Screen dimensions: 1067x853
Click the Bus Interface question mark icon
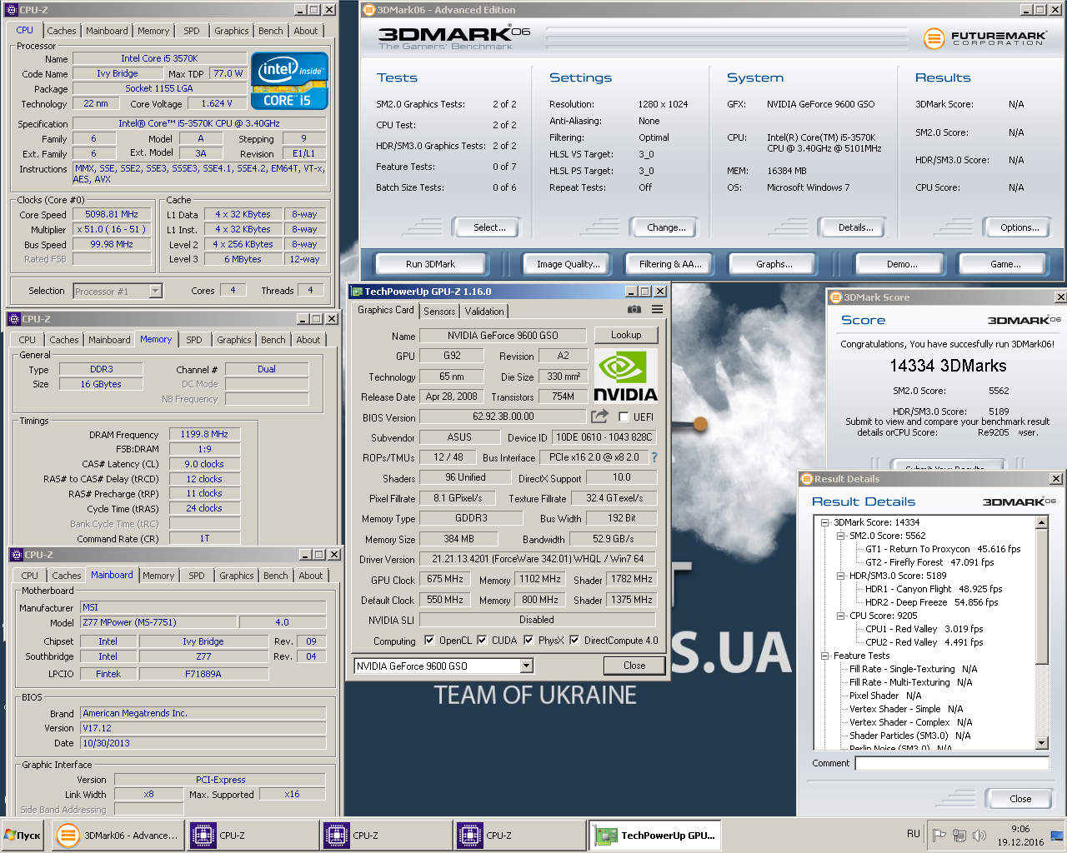point(654,457)
